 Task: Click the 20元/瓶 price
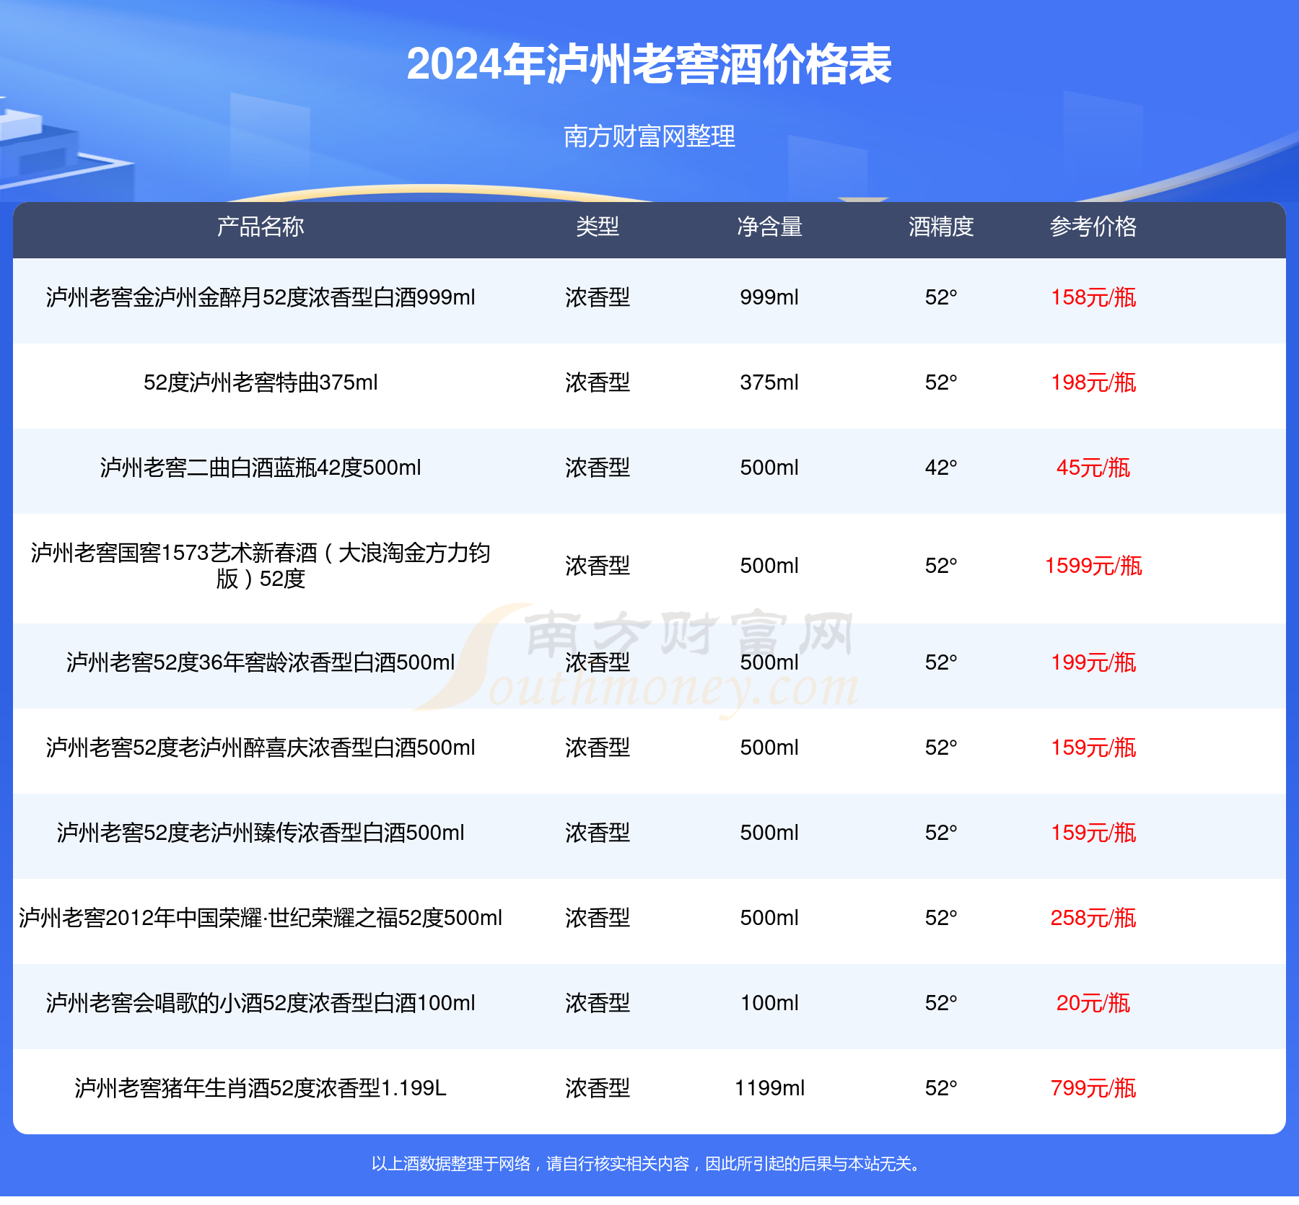point(1093,1003)
